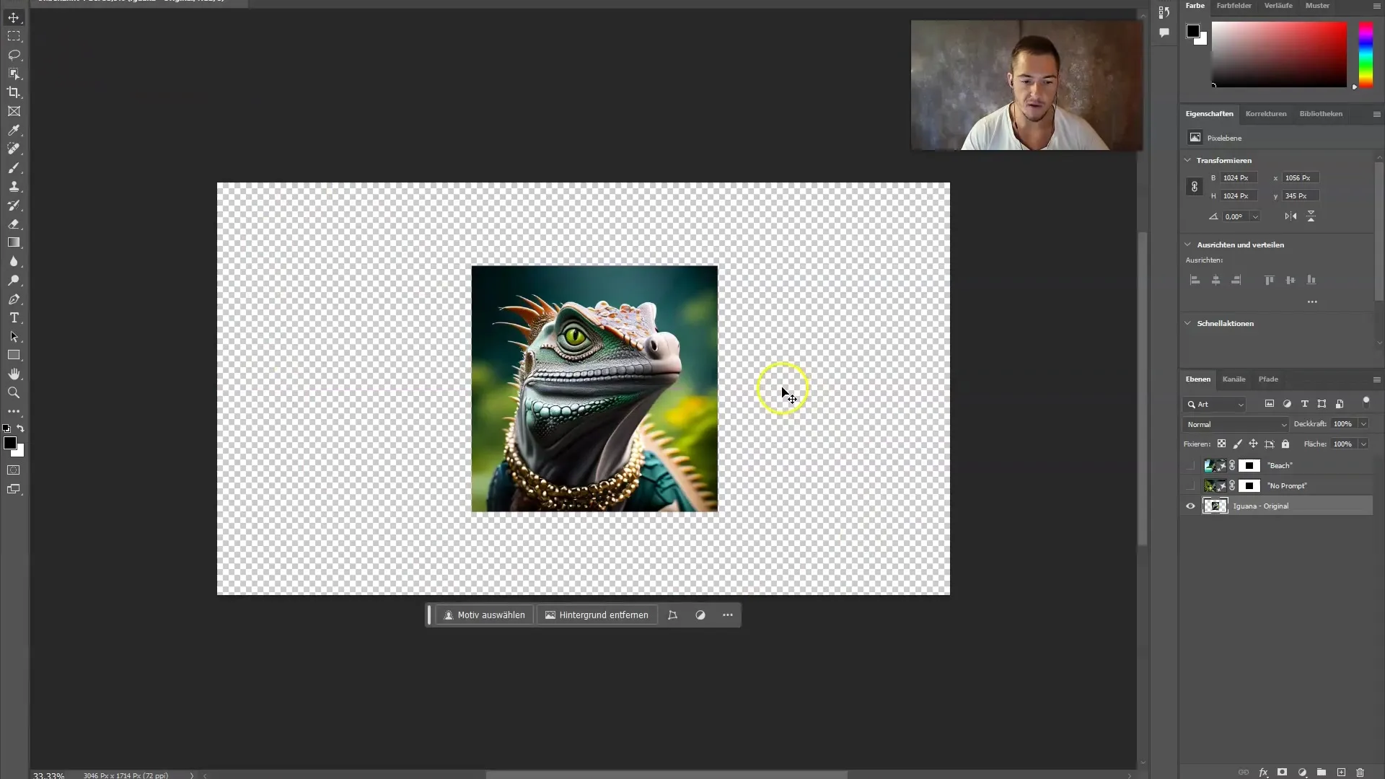The image size is (1385, 779).
Task: Open layer effects fx menu
Action: point(1263,772)
